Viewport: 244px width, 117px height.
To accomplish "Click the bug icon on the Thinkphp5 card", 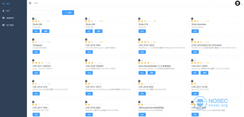I will [x=33, y=39].
